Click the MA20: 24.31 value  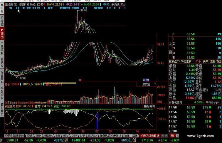[x=73, y=4]
